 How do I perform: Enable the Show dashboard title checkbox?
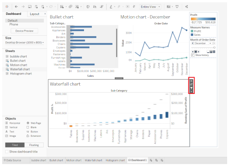coord(7,152)
